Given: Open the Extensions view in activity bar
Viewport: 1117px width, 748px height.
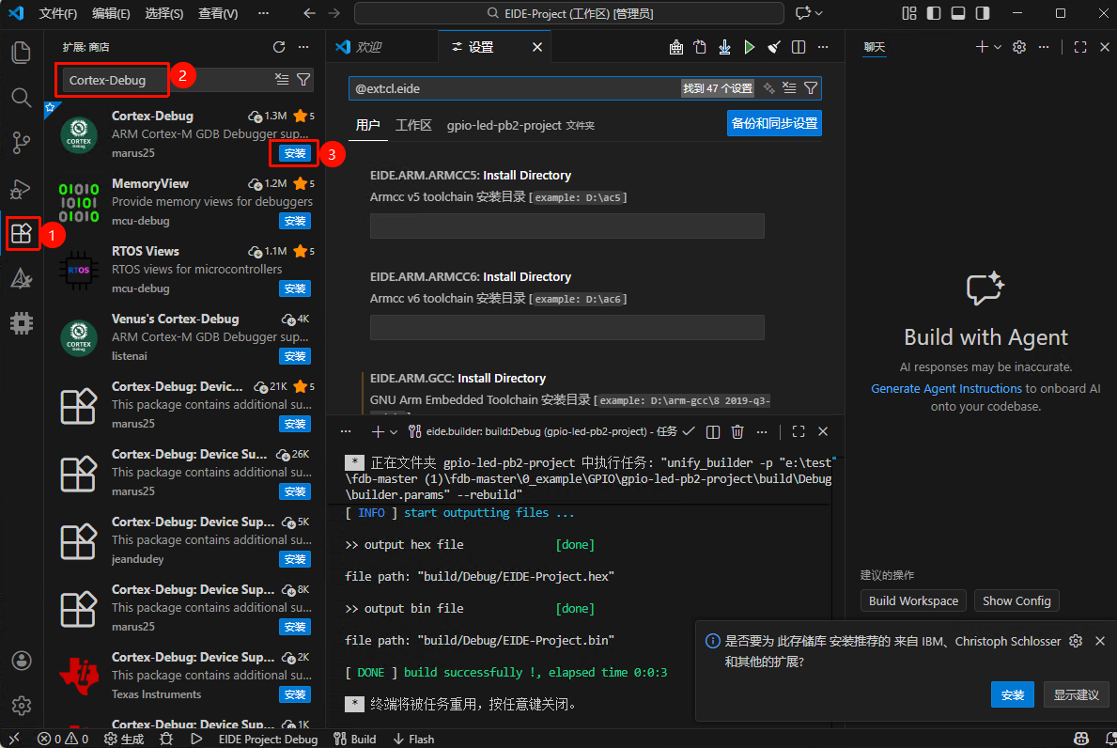Looking at the screenshot, I should (x=22, y=233).
